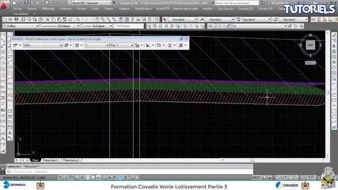
Task: Toggle layer freeze sun icon in layer dropdown
Action: (219, 26)
